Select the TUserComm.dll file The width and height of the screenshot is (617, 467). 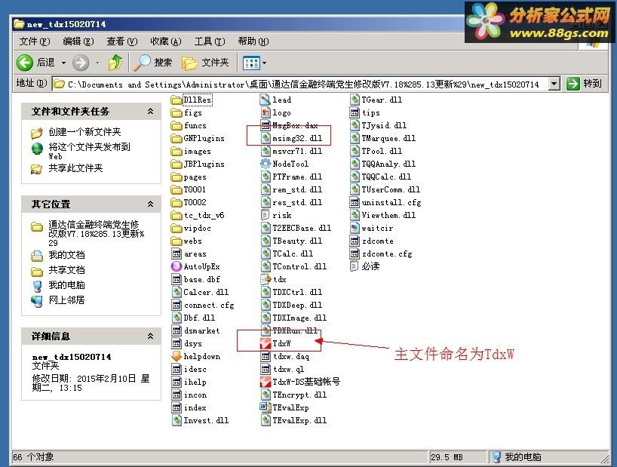(385, 189)
